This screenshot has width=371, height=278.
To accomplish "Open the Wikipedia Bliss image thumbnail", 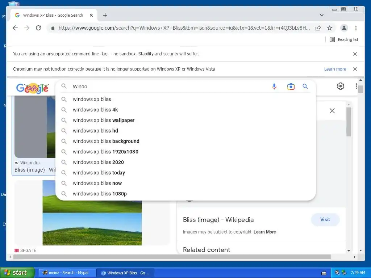I will point(35,127).
